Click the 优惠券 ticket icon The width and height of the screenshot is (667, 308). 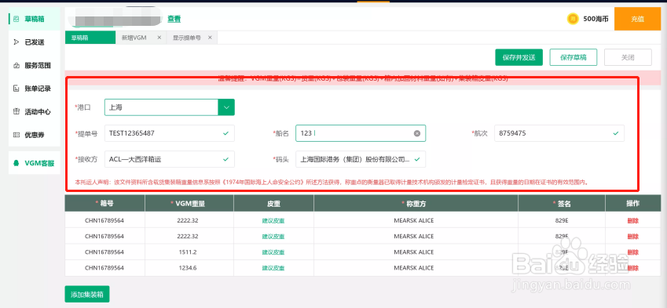[x=16, y=135]
